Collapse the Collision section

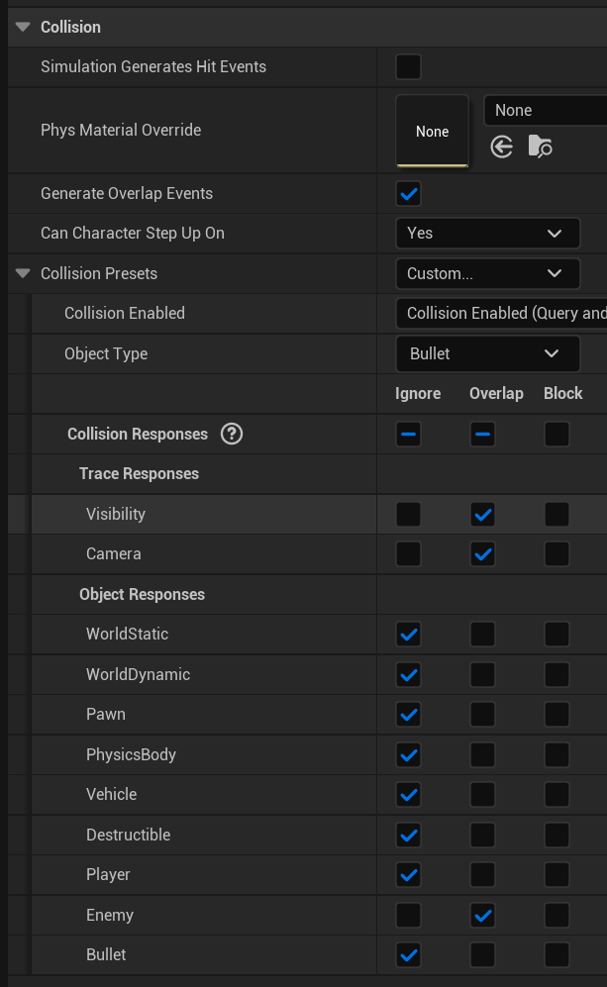(23, 27)
